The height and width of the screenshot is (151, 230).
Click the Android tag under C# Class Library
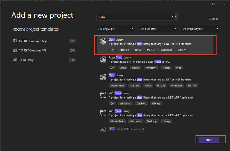pos(124,50)
